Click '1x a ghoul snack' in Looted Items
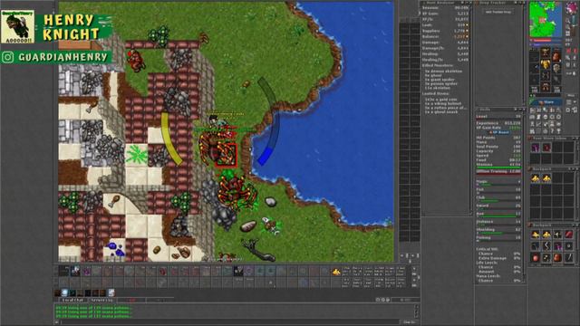 [x=441, y=112]
